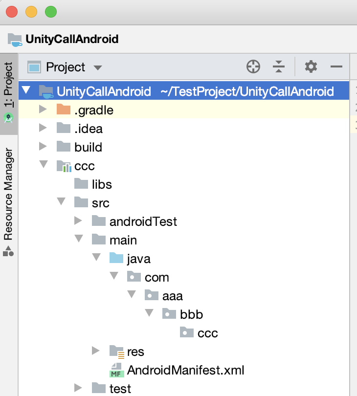Screen dimensions: 357x396
Task: Click the Project view label text
Action: 66,67
